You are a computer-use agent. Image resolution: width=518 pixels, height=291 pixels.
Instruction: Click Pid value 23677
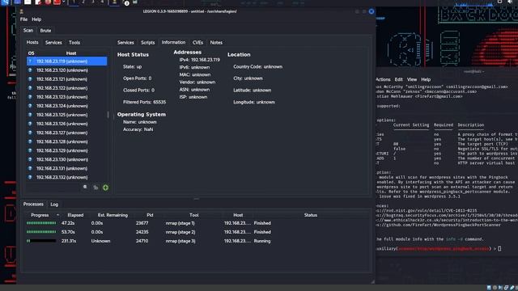click(142, 223)
